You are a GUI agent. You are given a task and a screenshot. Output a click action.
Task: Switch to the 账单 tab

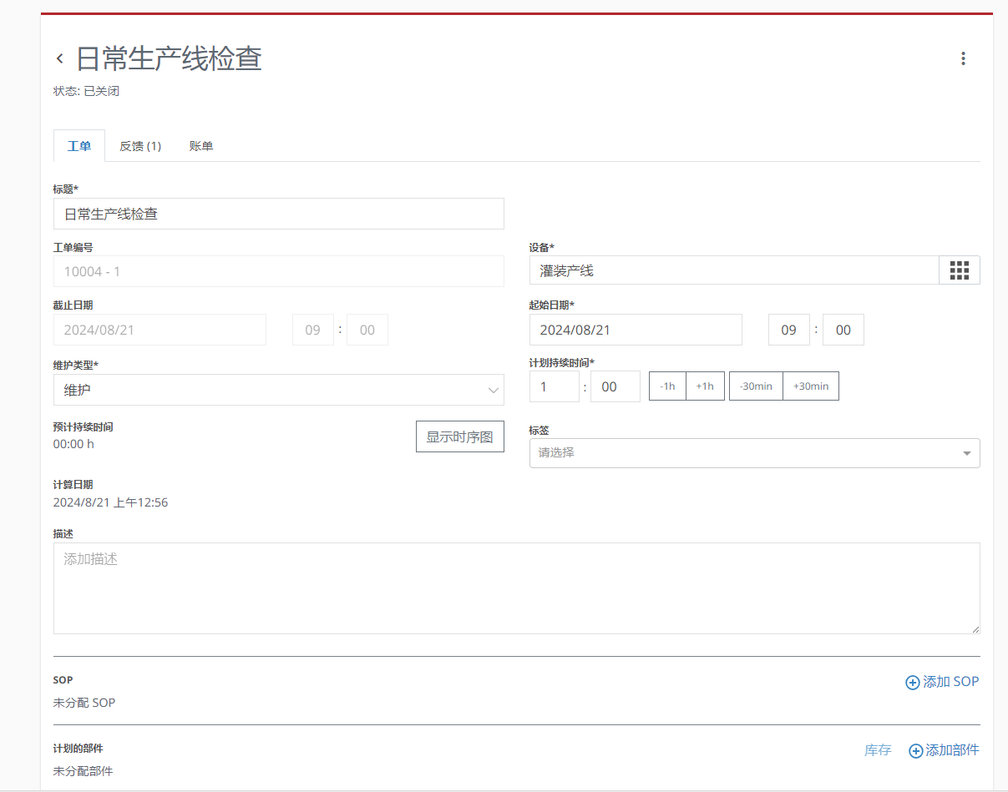[x=201, y=145]
